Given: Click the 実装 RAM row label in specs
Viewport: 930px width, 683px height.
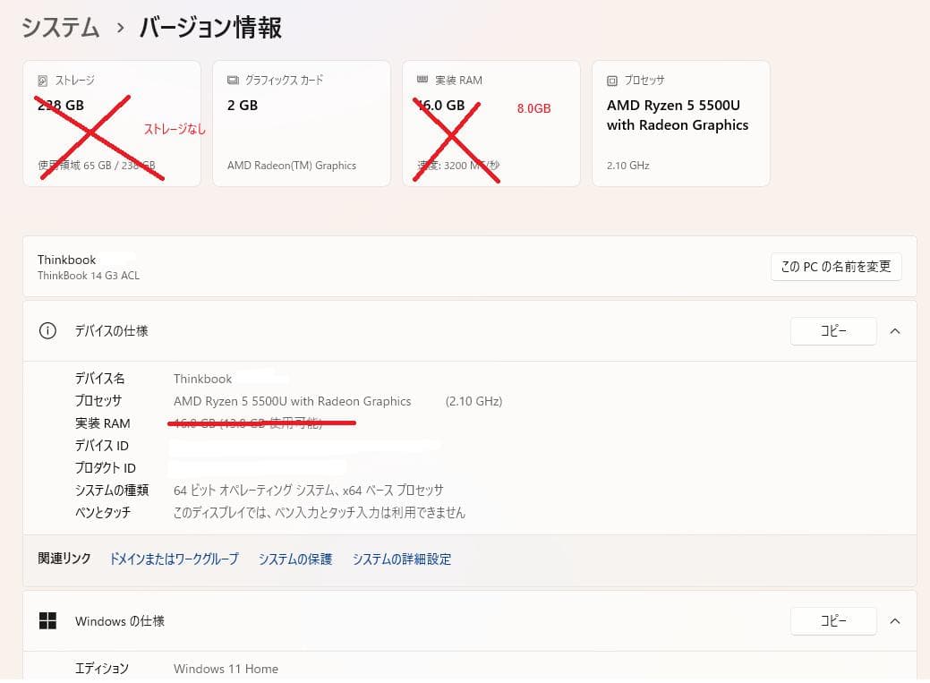Looking at the screenshot, I should 103,423.
